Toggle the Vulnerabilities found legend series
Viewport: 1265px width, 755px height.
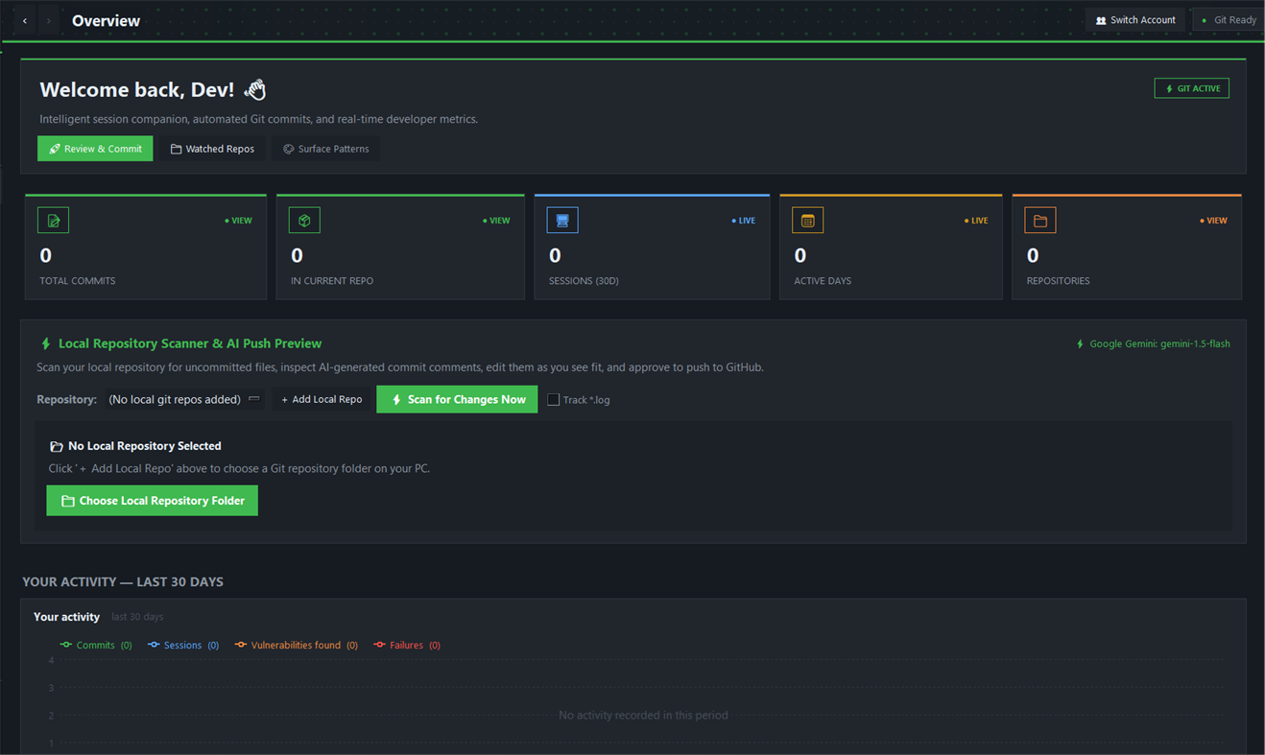pyautogui.click(x=297, y=645)
